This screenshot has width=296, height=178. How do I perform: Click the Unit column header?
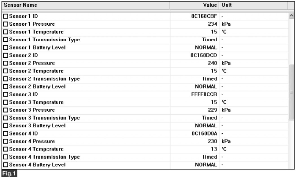click(x=253, y=5)
